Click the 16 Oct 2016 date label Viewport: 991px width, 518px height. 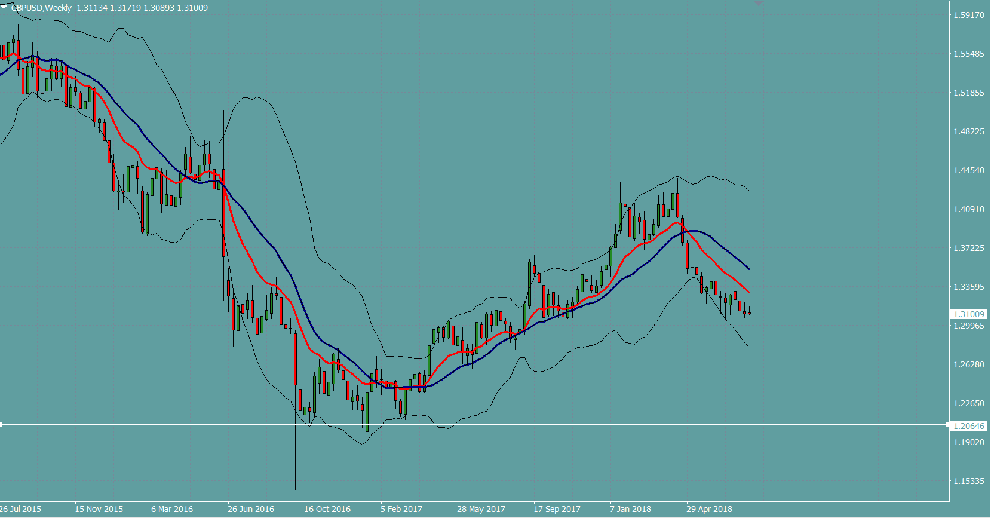327,509
